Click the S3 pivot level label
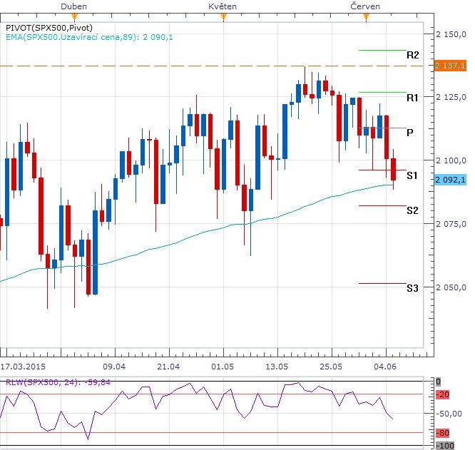This screenshot has width=475, height=450. click(412, 288)
